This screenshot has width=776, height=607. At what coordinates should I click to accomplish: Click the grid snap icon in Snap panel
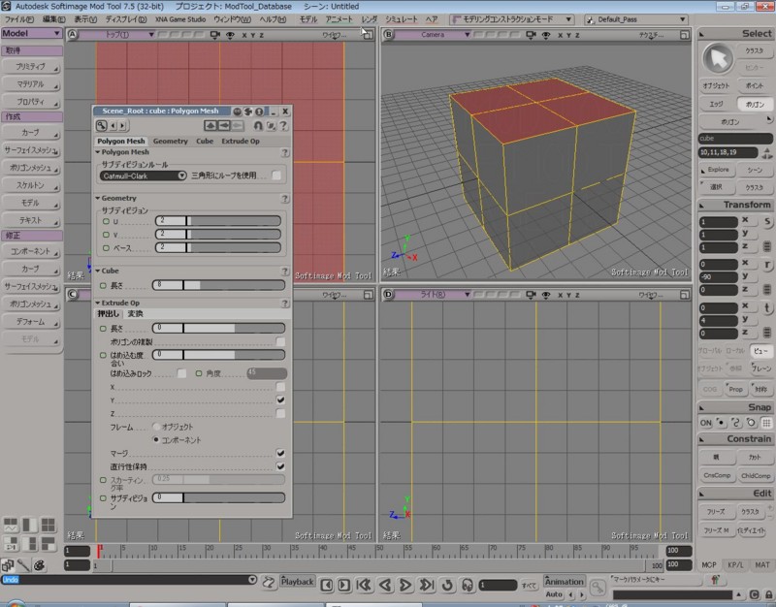[x=766, y=423]
